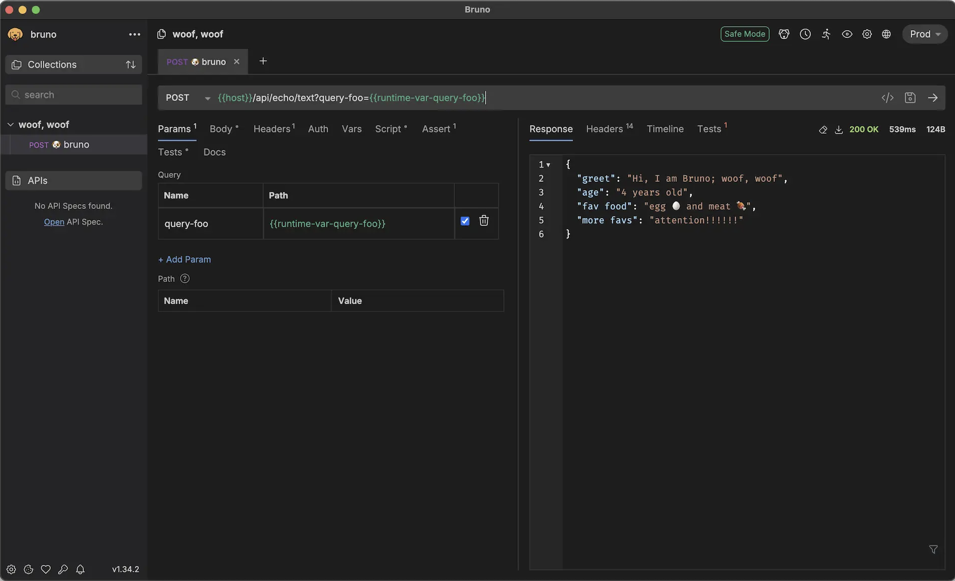Sort collections with the arrows icon
Viewport: 955px width, 581px height.
tap(131, 64)
